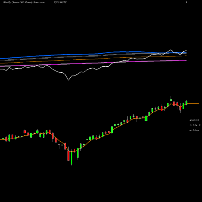Image resolution: width=202 pixels, height=202 pixels.
Task: Click the price value '8969.81'
Action: pyautogui.click(x=194, y=120)
